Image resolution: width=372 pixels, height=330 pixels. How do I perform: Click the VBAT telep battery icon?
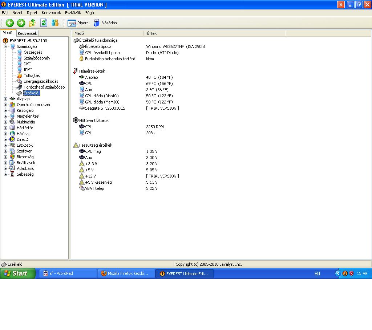82,188
